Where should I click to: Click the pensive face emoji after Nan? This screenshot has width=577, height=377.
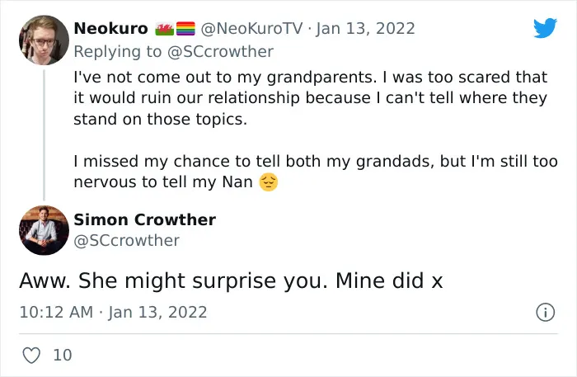point(269,182)
